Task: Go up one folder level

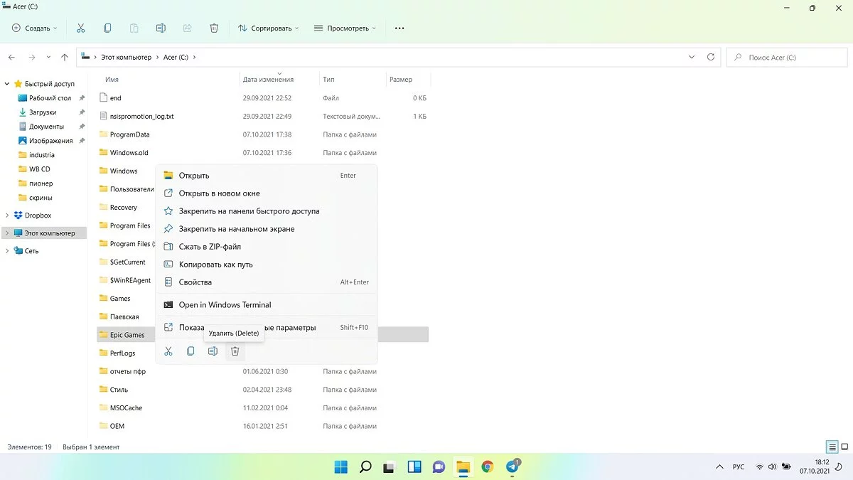Action: coord(65,57)
